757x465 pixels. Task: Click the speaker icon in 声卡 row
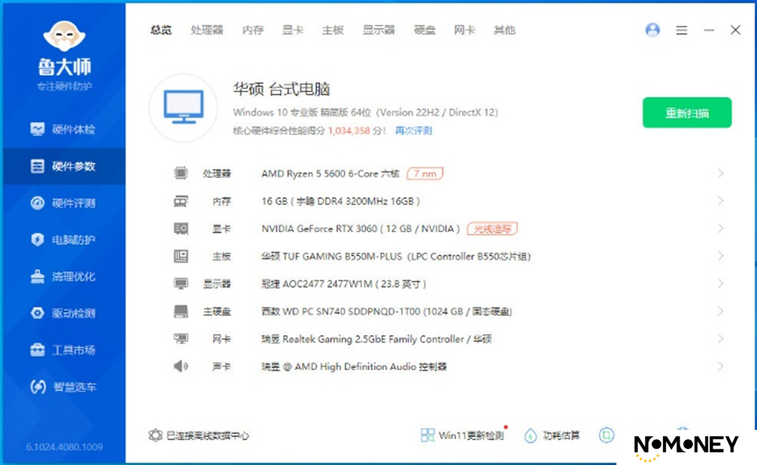coord(181,367)
